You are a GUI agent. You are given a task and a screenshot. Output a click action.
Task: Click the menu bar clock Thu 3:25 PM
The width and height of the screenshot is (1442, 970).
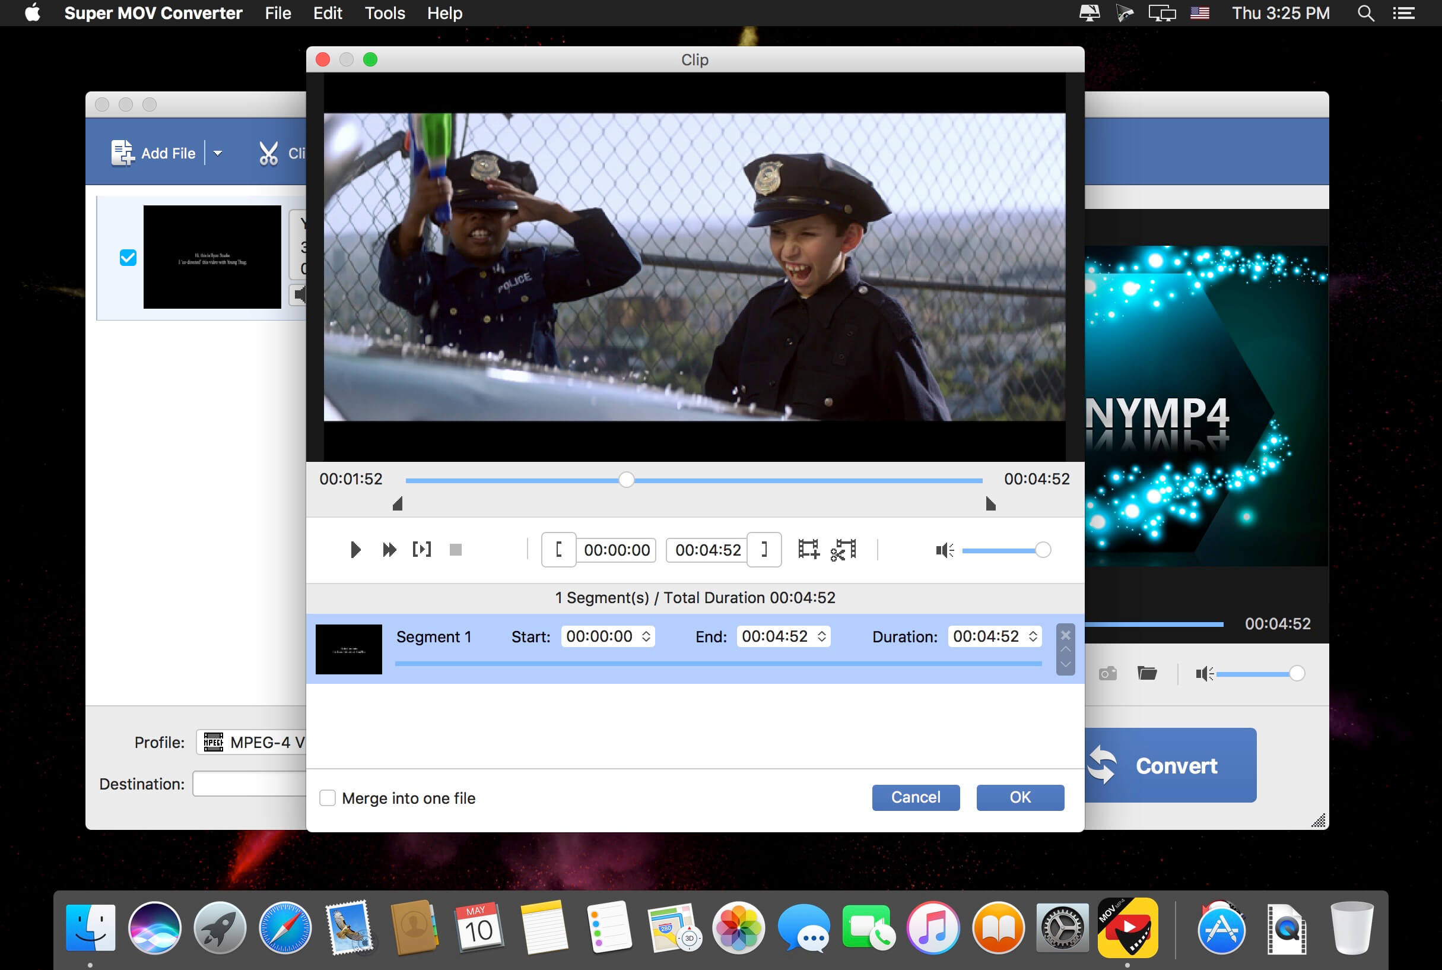(x=1281, y=13)
